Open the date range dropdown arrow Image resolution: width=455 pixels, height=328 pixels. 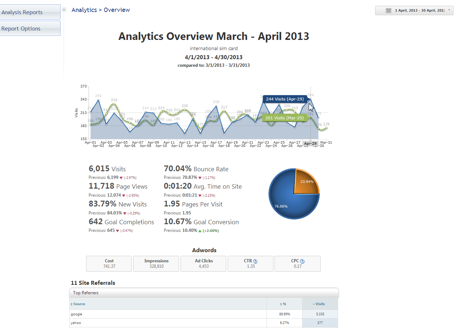[x=449, y=10]
